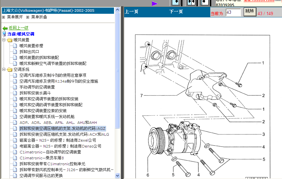Click the 菜单折叠 list icon
This screenshot has width=282, height=179.
(28, 17)
